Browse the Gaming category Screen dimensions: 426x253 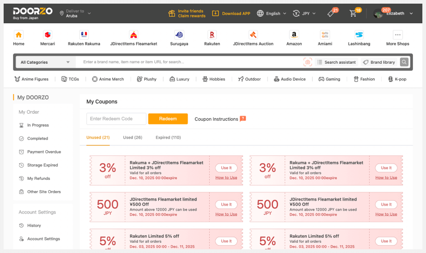[329, 79]
